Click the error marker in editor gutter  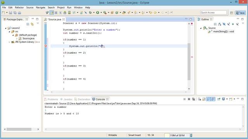(46, 46)
